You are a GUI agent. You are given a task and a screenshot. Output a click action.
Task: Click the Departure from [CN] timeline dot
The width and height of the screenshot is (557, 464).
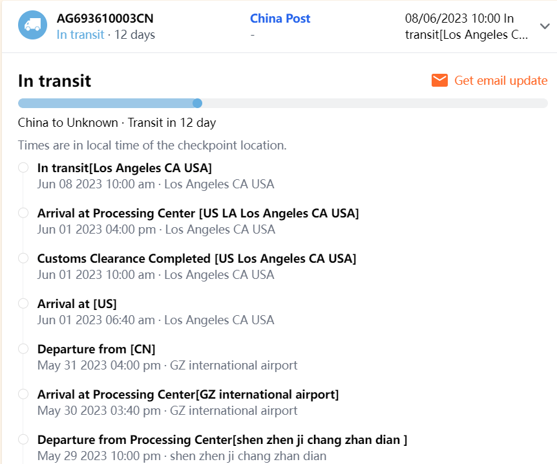(23, 349)
